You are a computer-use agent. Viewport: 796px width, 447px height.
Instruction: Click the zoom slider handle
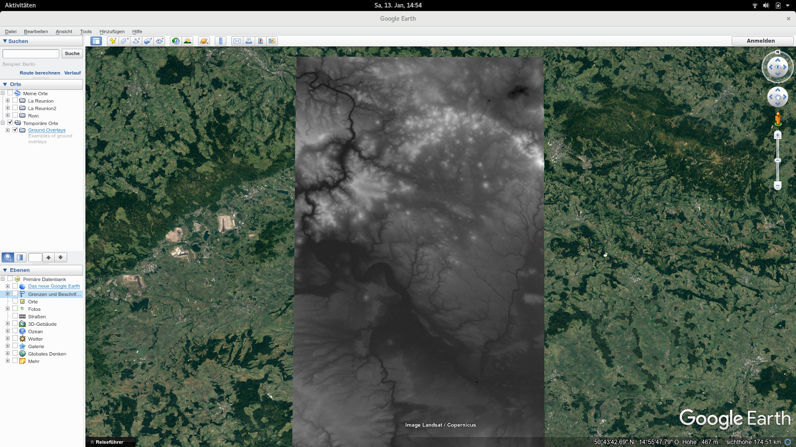(x=778, y=160)
